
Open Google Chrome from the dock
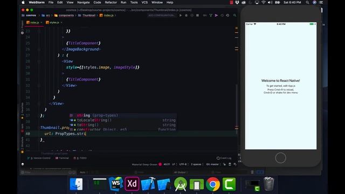(213, 184)
